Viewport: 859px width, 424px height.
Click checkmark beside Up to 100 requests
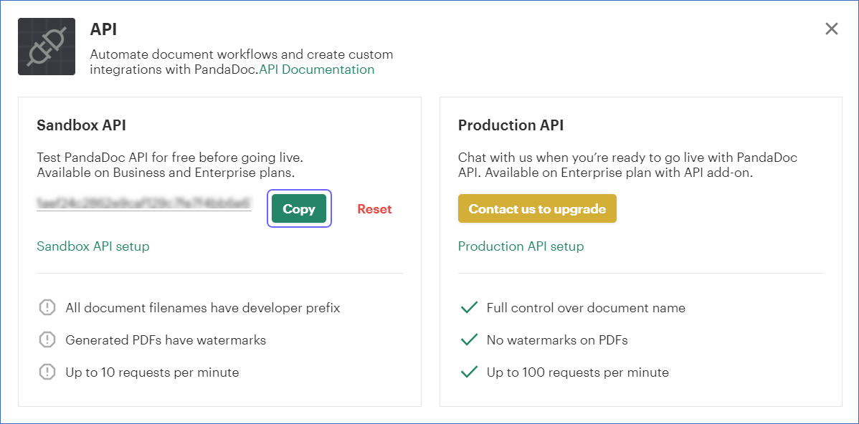[x=470, y=372]
